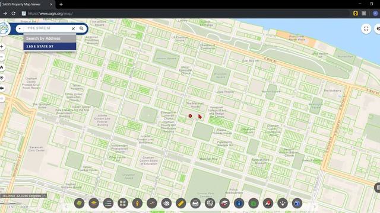
Task: Page bottom toolbar with the right chevron
Action: (x=314, y=206)
